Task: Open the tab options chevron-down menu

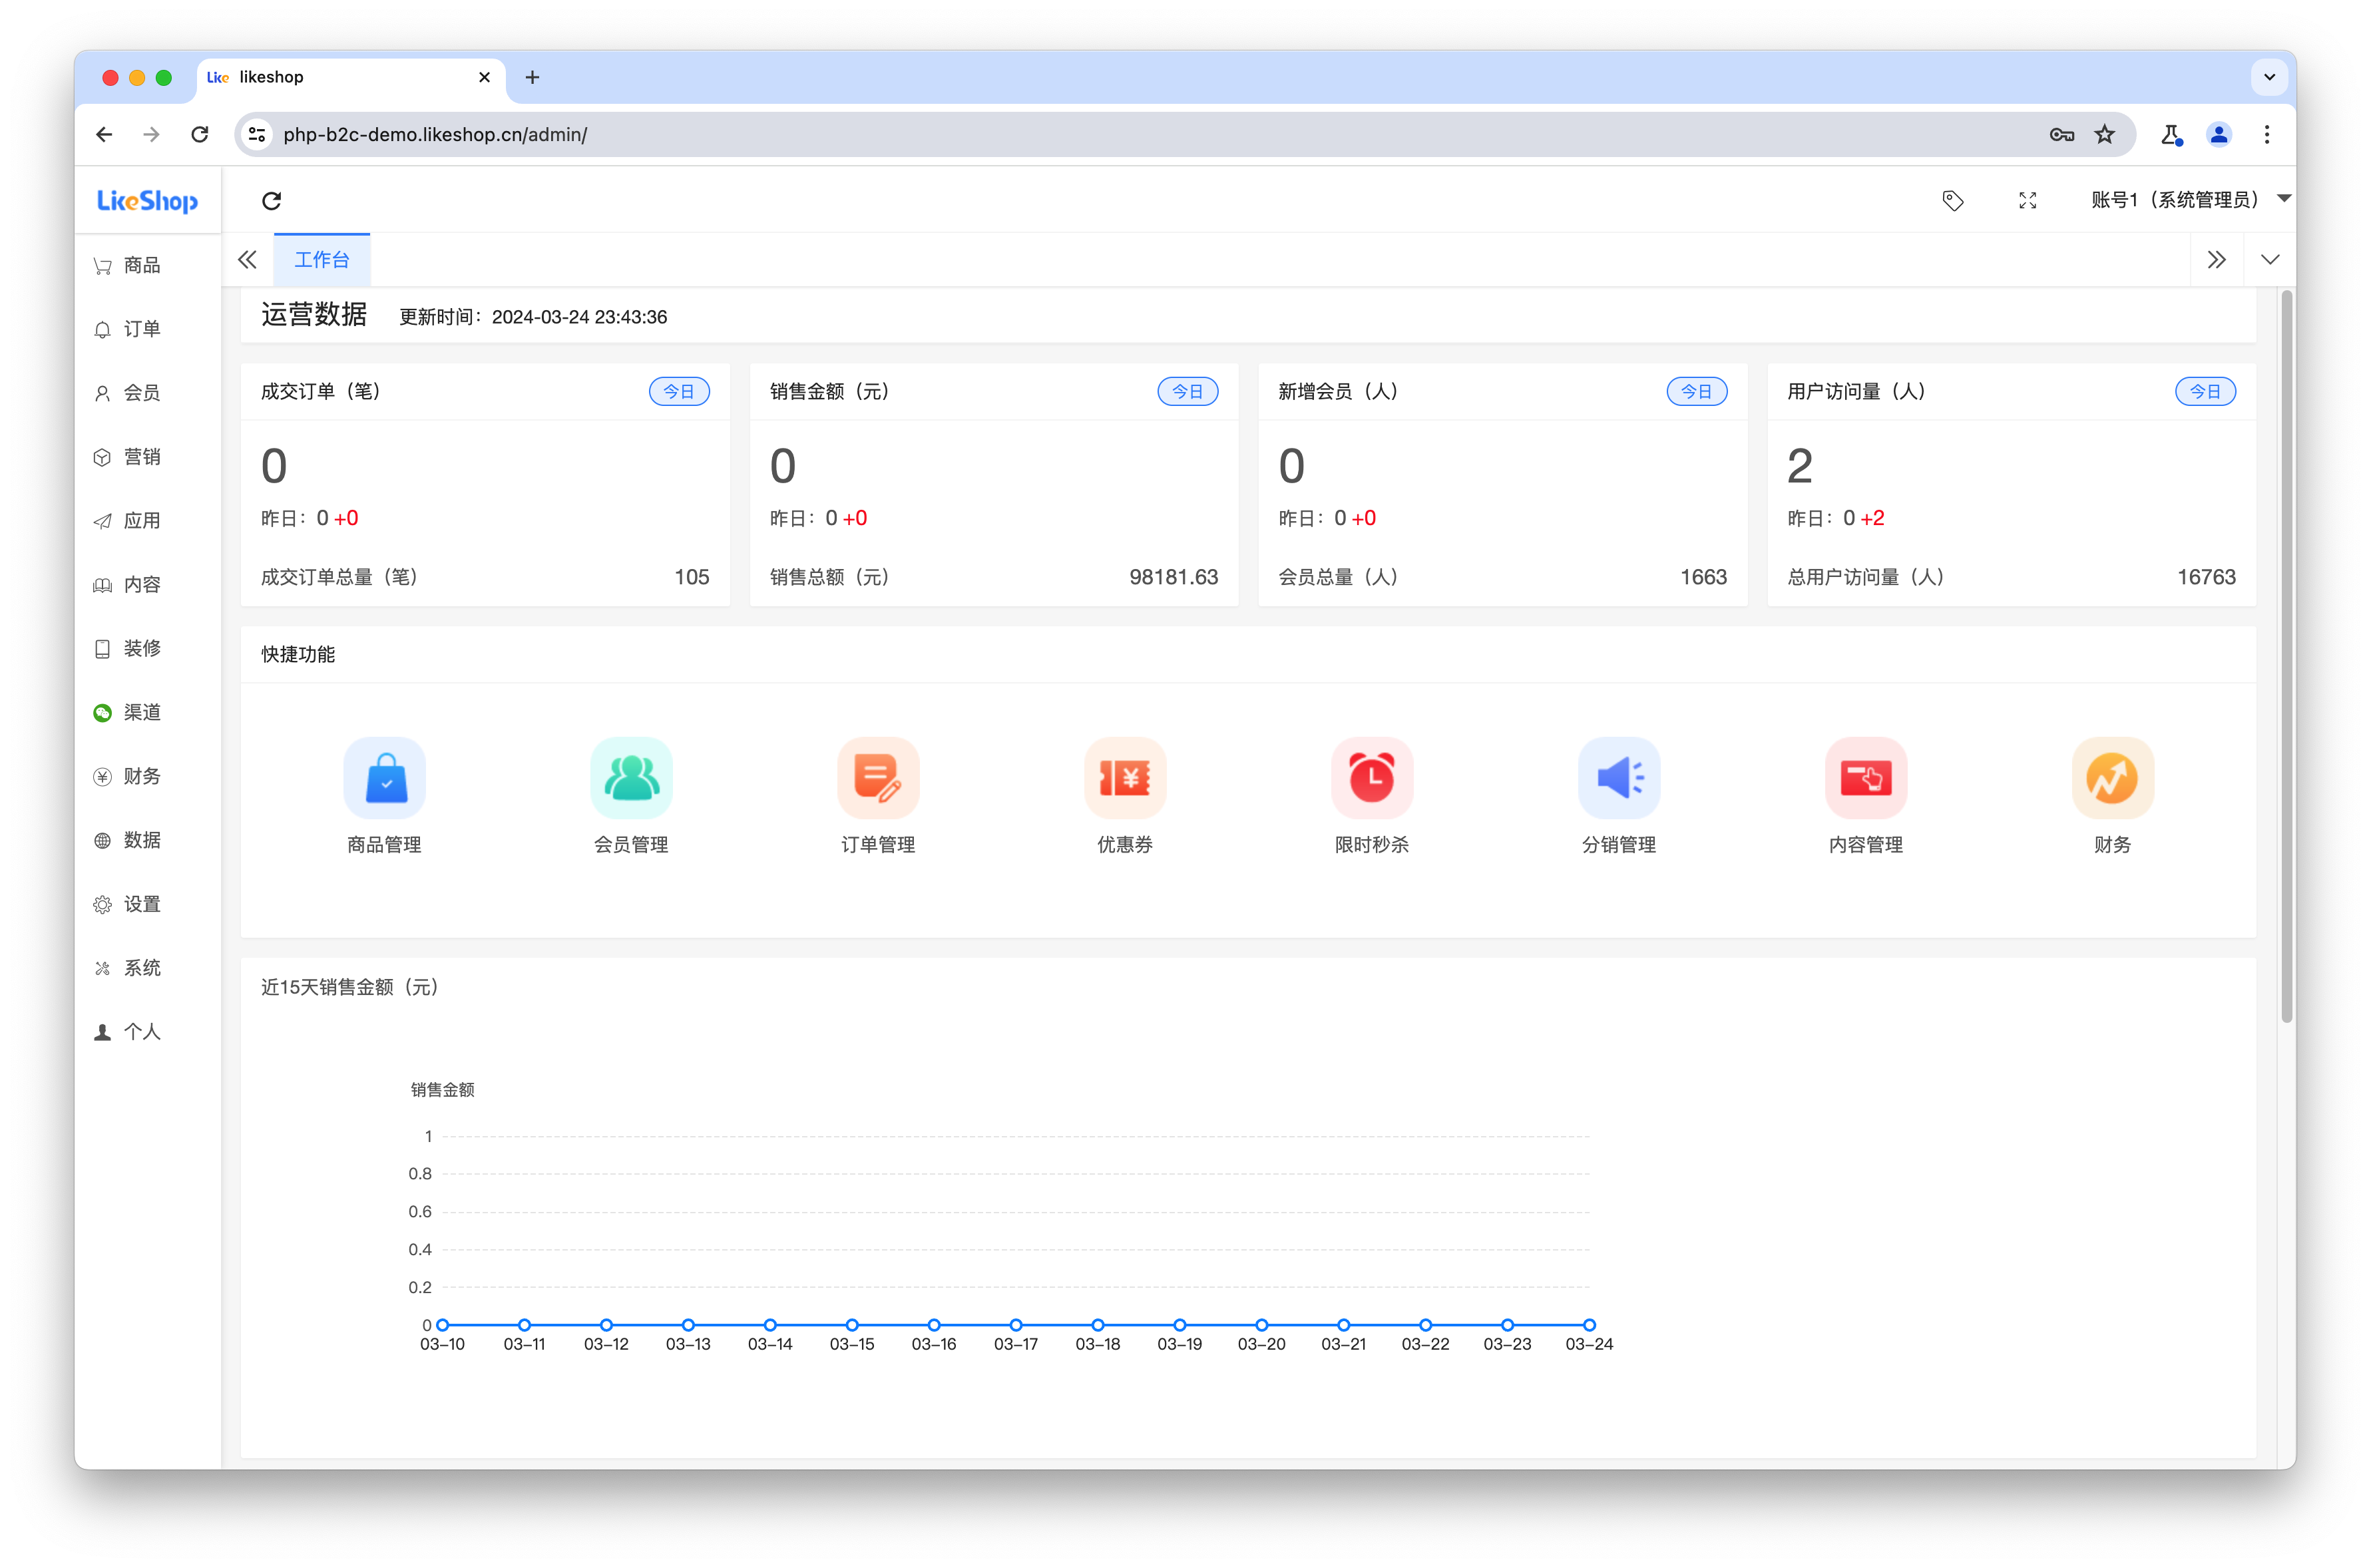Action: 2269,260
